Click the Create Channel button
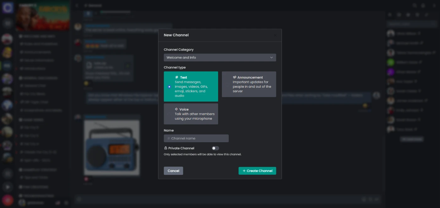This screenshot has height=208, width=440. (x=257, y=171)
